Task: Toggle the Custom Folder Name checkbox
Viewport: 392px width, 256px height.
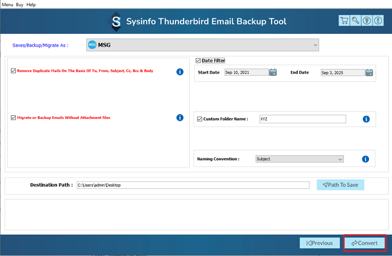Action: [199, 119]
